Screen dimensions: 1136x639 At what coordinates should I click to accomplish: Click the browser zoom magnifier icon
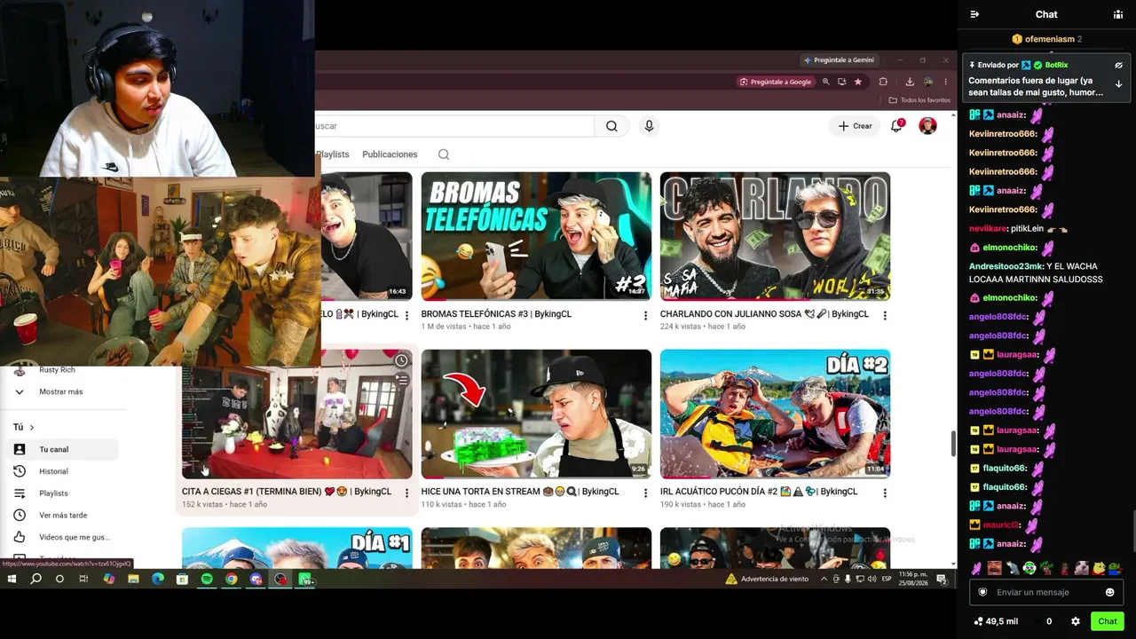pos(825,82)
